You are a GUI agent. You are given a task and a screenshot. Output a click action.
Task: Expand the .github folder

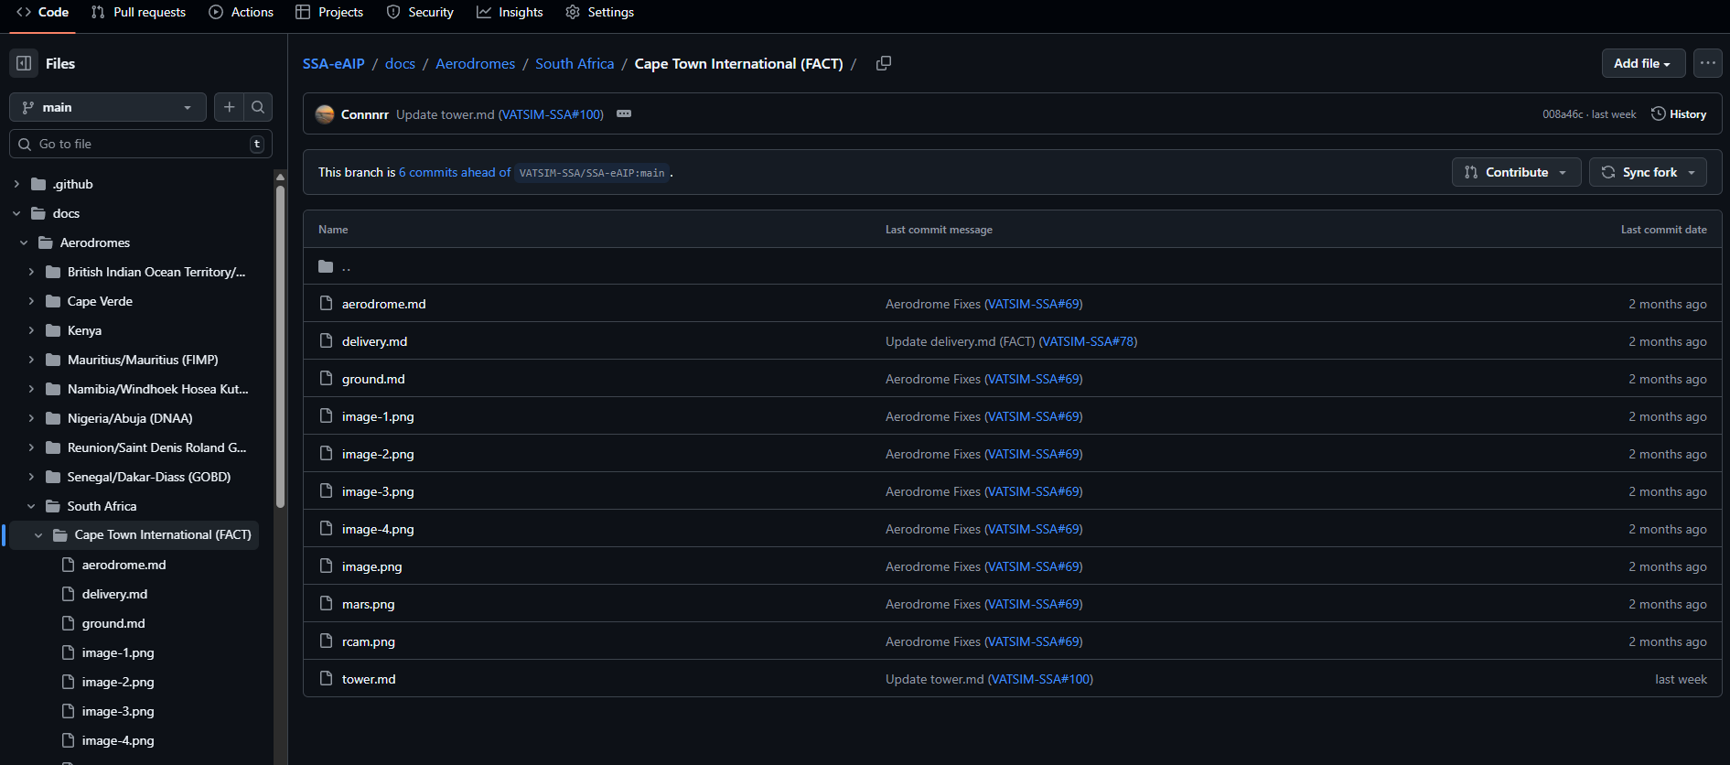tap(16, 184)
